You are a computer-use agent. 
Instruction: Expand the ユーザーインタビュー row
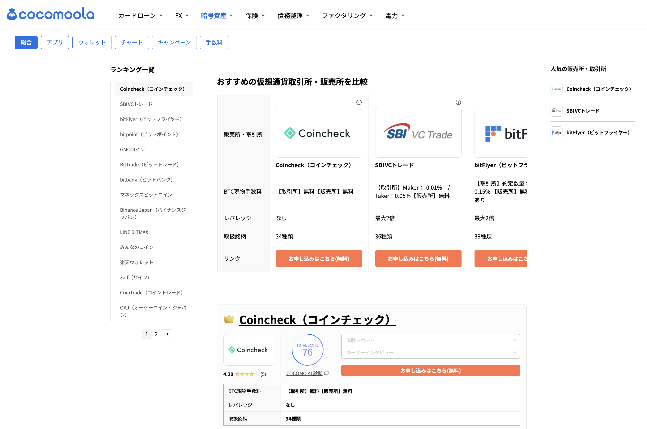(430, 352)
